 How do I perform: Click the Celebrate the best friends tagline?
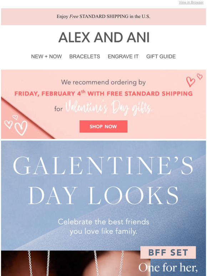point(103,227)
